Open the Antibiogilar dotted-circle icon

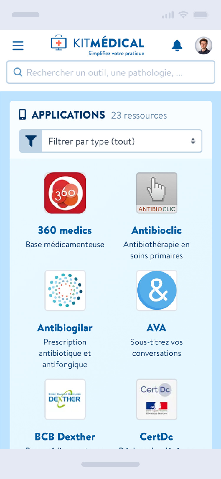(65, 291)
